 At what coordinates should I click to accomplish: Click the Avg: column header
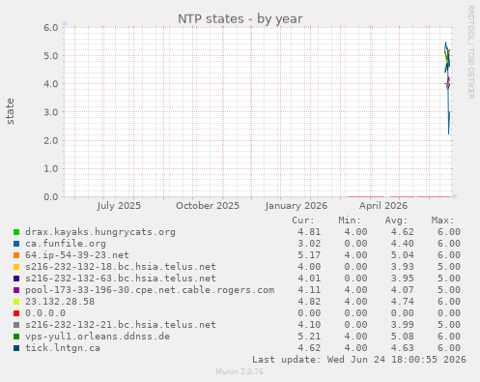(x=396, y=220)
